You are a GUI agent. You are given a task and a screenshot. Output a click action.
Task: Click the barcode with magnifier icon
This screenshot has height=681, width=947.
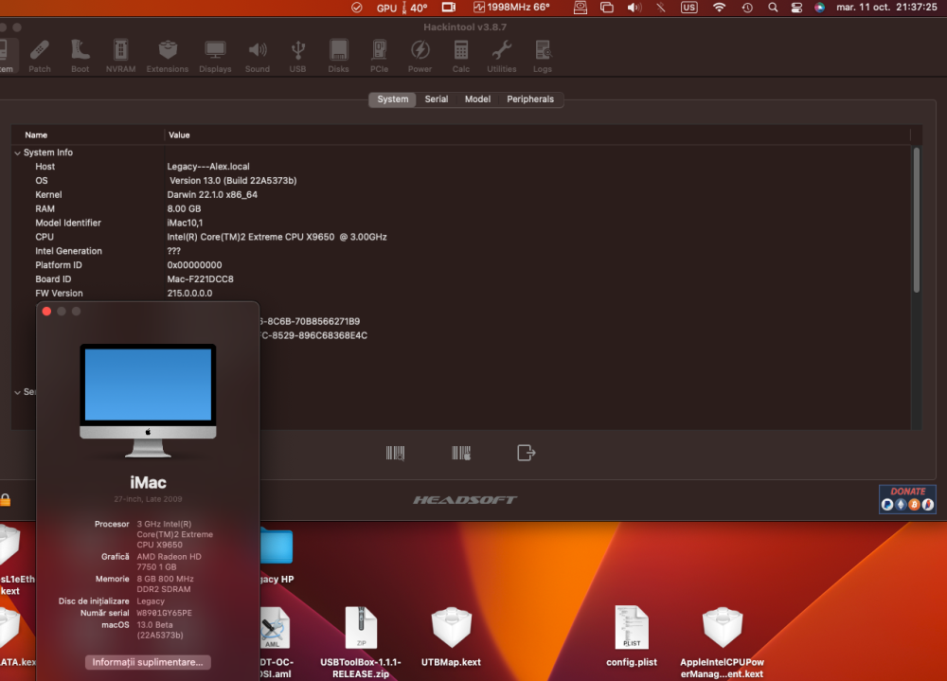[x=395, y=453]
